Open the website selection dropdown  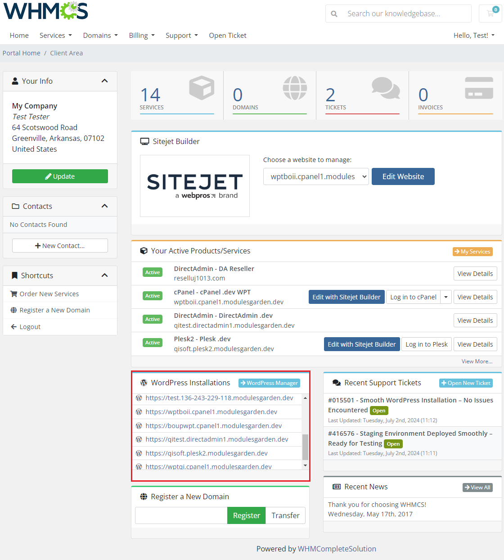[x=316, y=176]
